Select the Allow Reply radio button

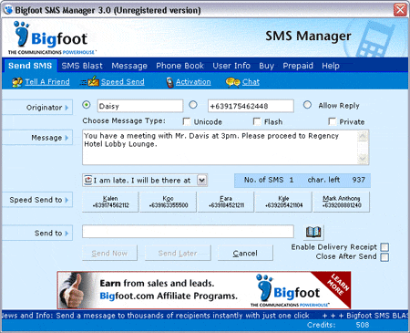(x=307, y=105)
